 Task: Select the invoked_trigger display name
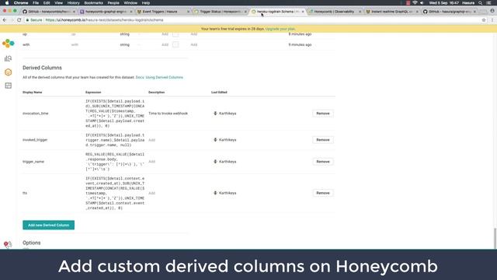(x=35, y=140)
